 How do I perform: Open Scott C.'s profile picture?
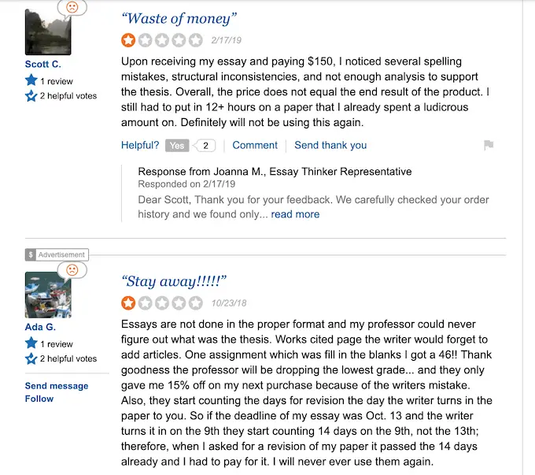coord(48,32)
